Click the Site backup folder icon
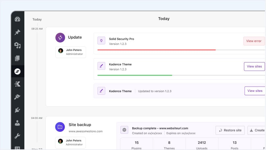Screen dimensions: 266x150 click(60, 127)
